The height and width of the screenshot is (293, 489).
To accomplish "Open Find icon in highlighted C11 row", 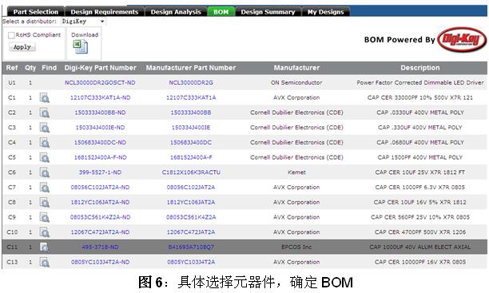I will coord(45,247).
